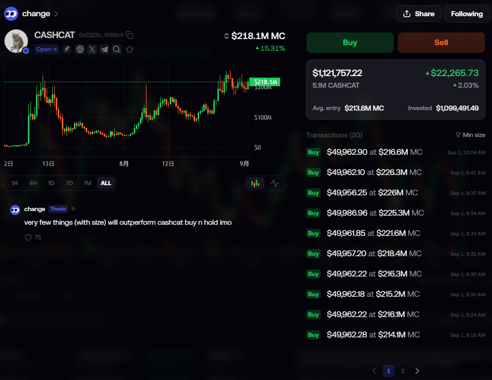This screenshot has height=380, width=492.
Task: Select transactions page 1
Action: (x=389, y=371)
